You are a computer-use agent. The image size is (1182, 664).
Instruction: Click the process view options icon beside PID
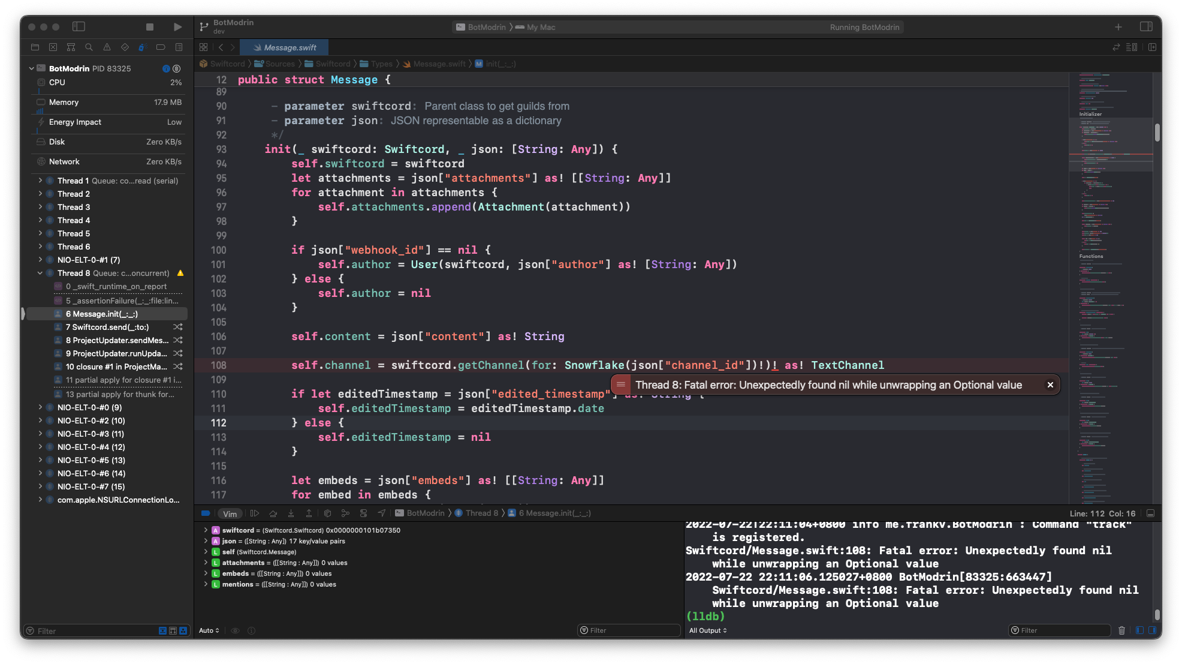coord(177,68)
